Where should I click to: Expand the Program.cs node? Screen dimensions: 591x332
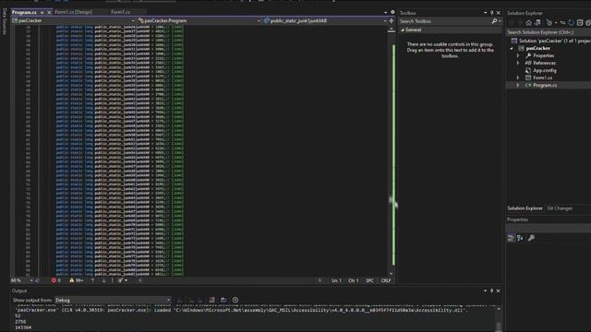pyautogui.click(x=518, y=86)
